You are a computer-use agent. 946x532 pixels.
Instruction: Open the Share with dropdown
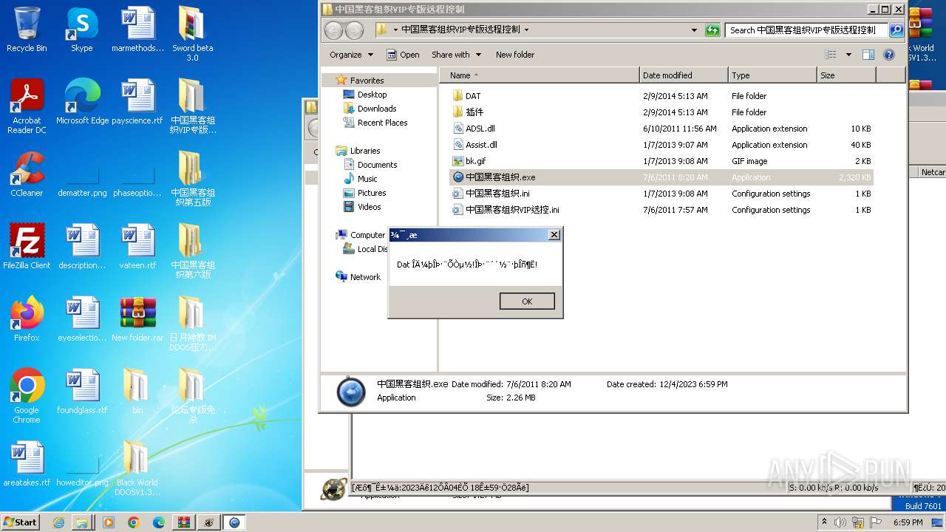pyautogui.click(x=456, y=55)
